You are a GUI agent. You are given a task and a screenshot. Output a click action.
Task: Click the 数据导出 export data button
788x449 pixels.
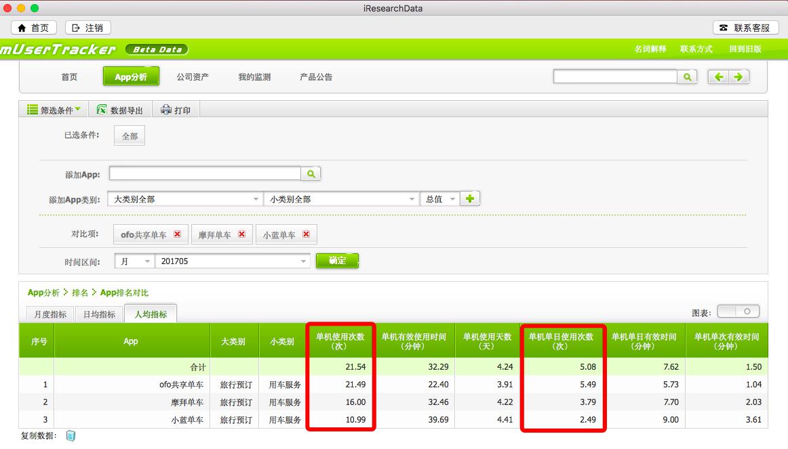pyautogui.click(x=121, y=110)
